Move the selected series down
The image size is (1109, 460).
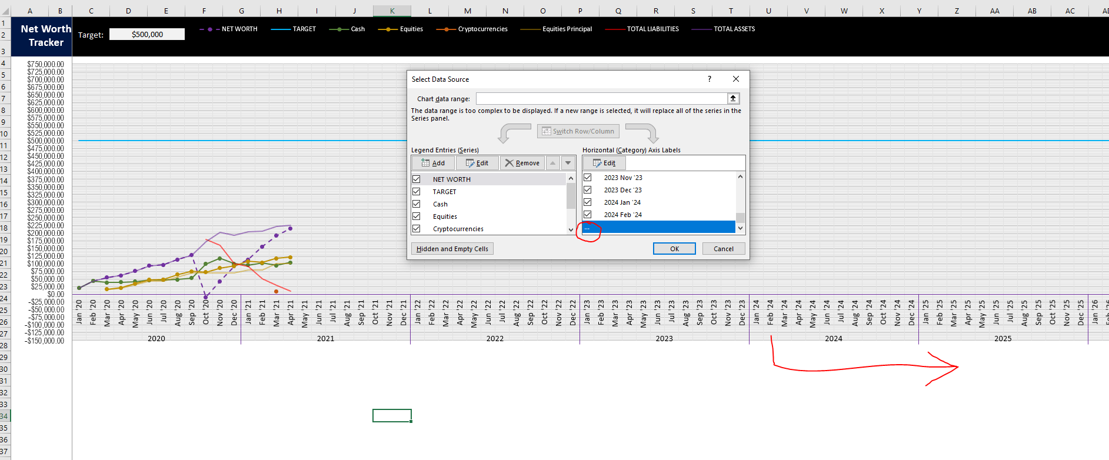pyautogui.click(x=568, y=163)
